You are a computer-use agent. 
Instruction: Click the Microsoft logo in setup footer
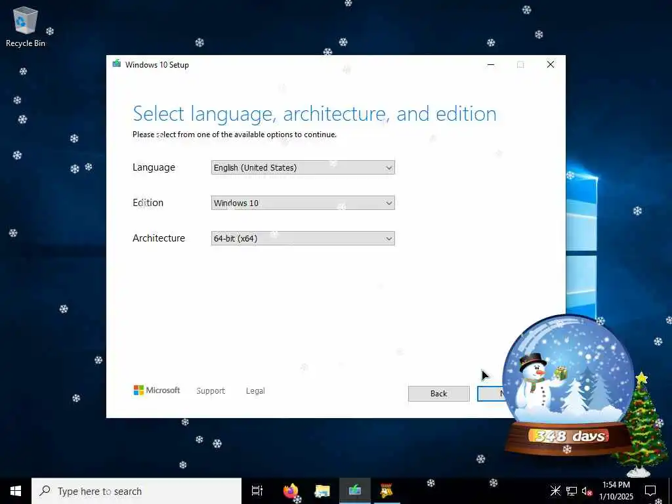(157, 390)
